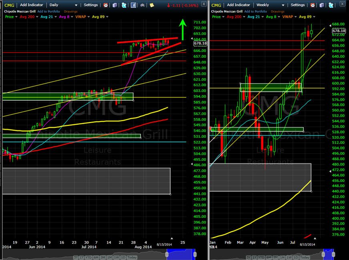Click Add to Portfolio link in Daily chart
Screen dimensions: 349x260
48,11
